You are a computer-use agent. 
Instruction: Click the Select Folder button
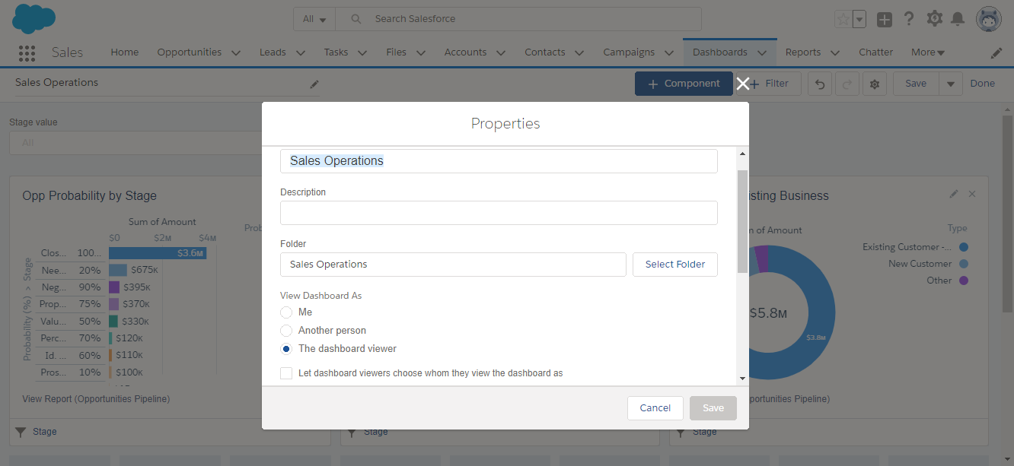point(674,265)
